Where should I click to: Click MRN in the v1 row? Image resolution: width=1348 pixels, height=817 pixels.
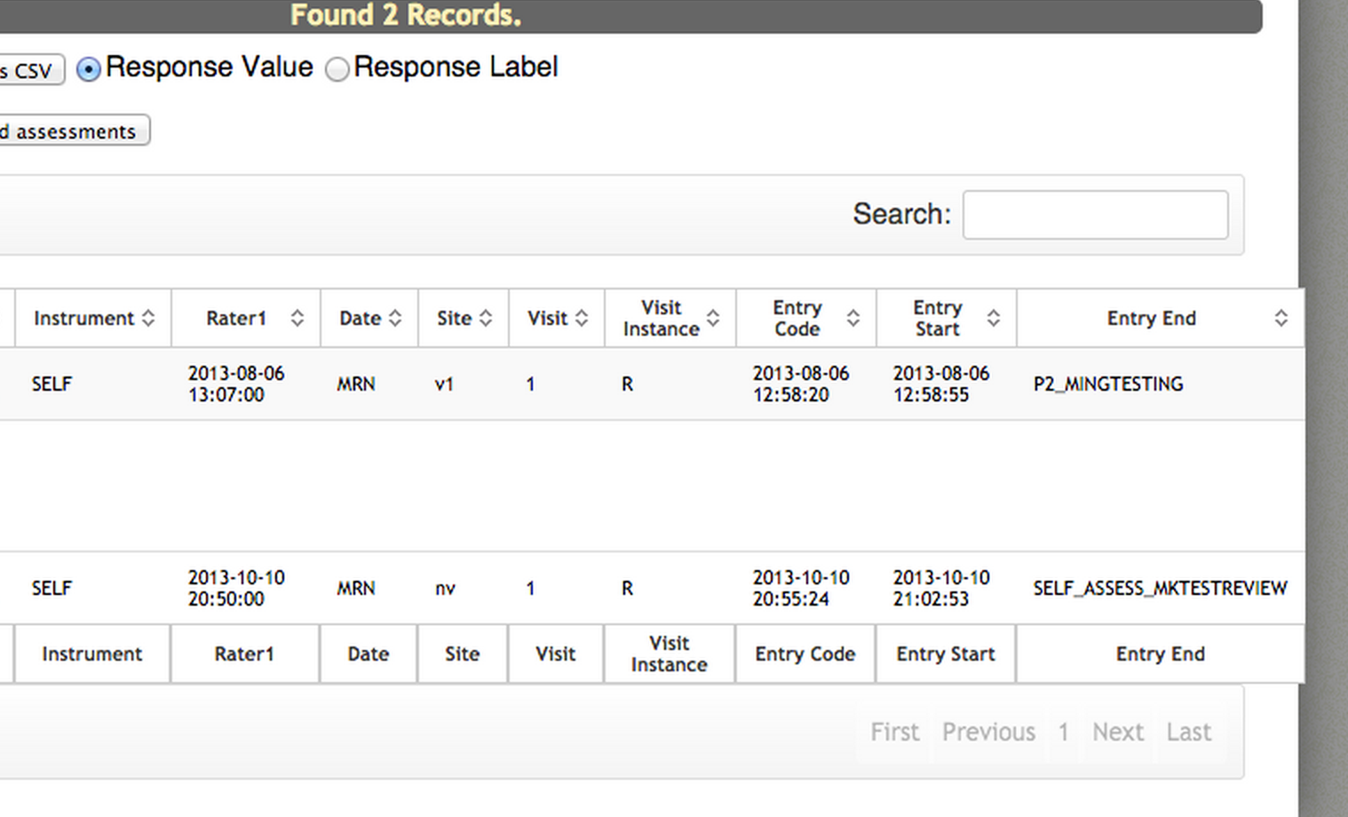pos(356,384)
